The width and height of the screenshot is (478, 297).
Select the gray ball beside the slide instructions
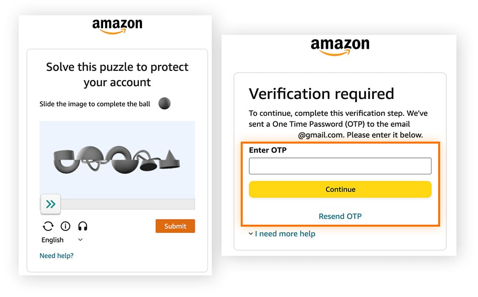[x=164, y=103]
